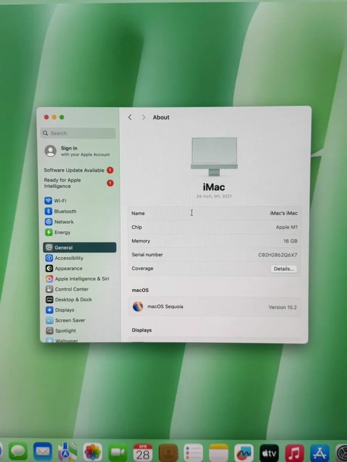Go back using the left chevron
Viewport: 347px width, 462px height.
(130, 117)
